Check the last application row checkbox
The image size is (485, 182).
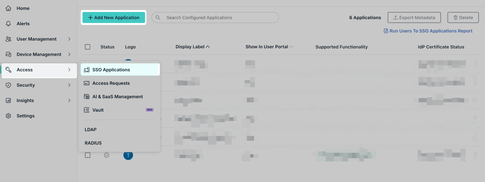coord(88,155)
